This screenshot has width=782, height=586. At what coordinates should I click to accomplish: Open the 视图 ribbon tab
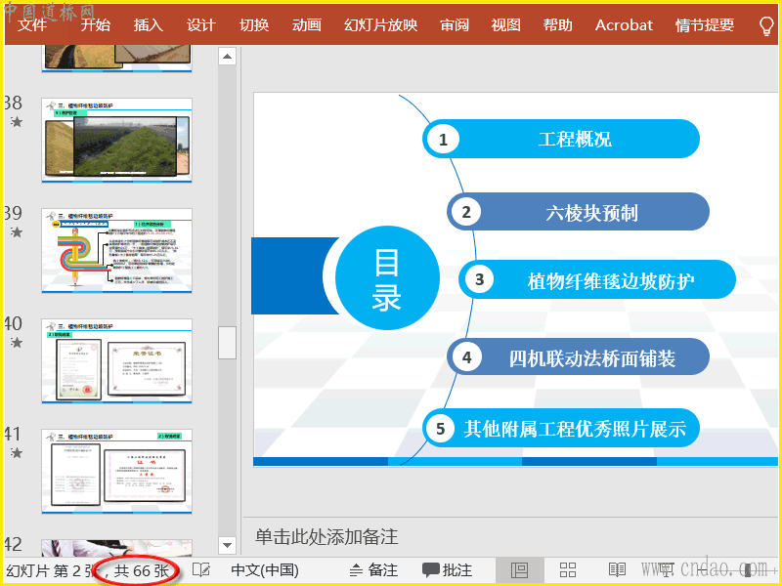pos(505,24)
